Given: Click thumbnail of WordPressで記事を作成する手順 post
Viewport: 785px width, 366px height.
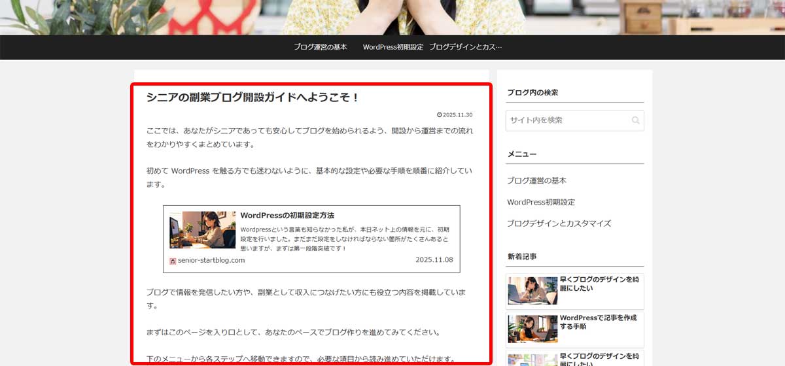Looking at the screenshot, I should 532,329.
